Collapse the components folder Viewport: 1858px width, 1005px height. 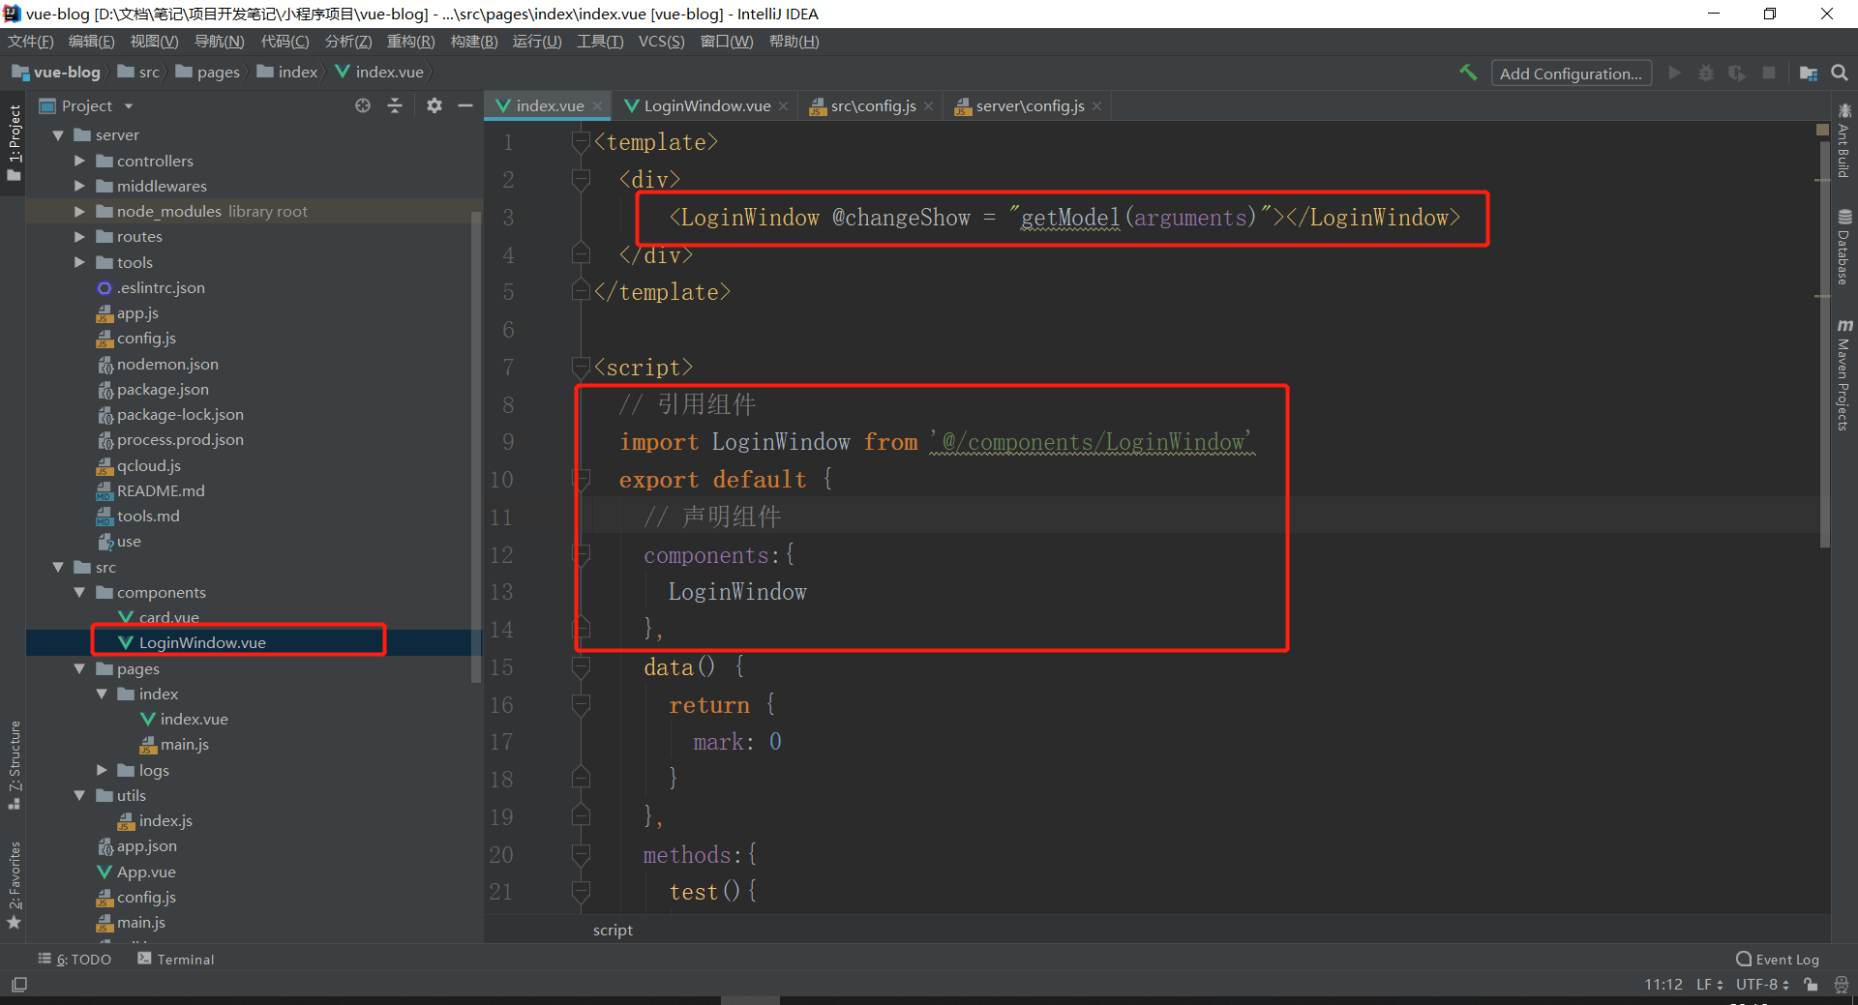(x=80, y=592)
